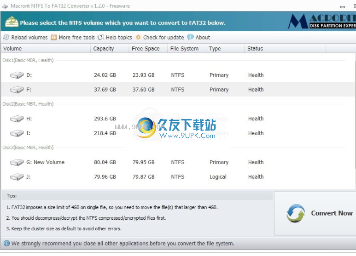Click the app icon in title bar
356x256 pixels.
5,6
